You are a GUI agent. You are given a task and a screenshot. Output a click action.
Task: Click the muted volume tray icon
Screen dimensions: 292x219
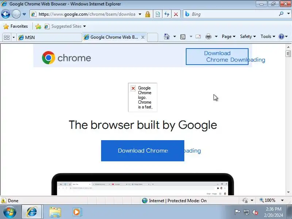tap(255, 212)
